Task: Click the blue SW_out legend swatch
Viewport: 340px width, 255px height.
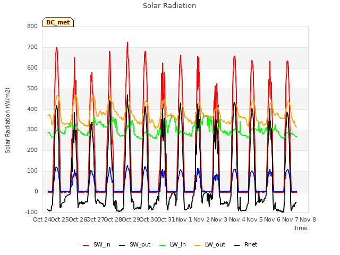Action: 122,245
